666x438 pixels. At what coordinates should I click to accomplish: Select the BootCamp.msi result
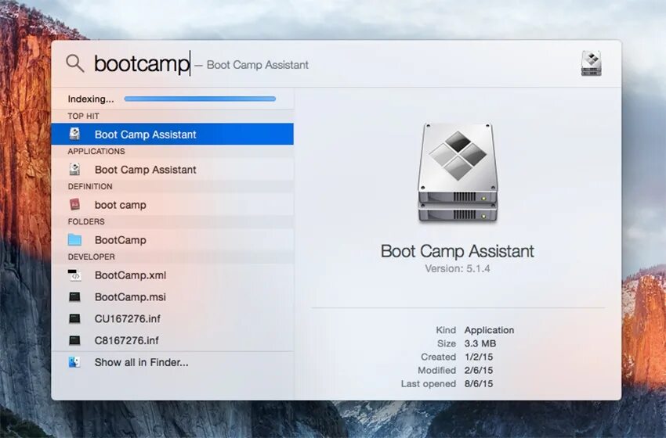coord(172,296)
